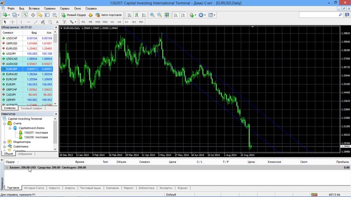The width and height of the screenshot is (351, 197).
Task: Toggle the Market Watch window icon
Action: click(26, 15)
